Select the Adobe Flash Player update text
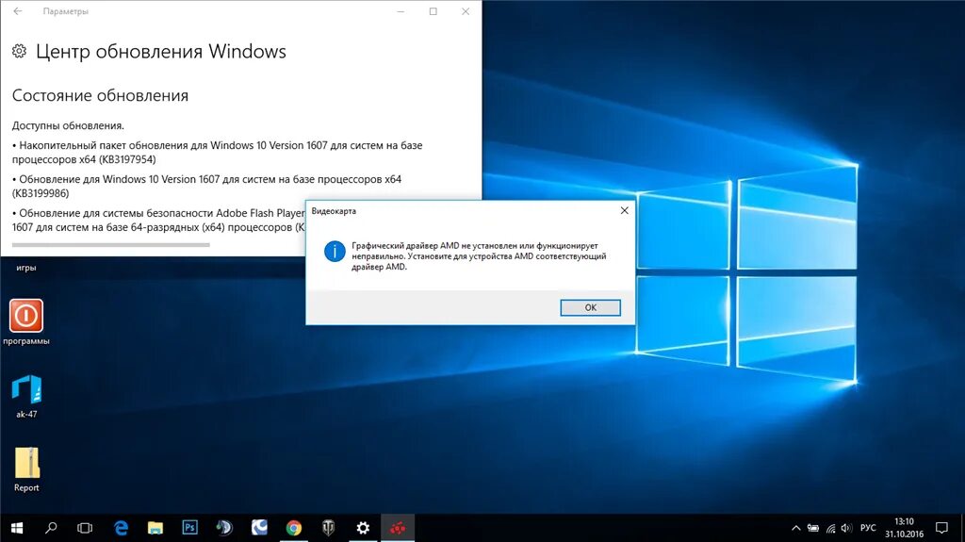Image resolution: width=965 pixels, height=542 pixels. (x=158, y=220)
